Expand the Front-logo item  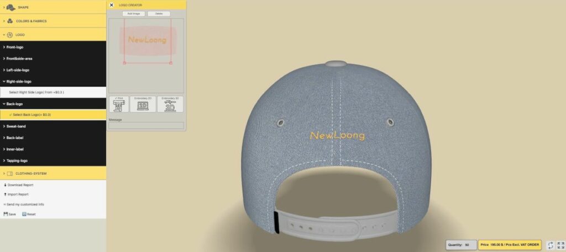(53, 47)
